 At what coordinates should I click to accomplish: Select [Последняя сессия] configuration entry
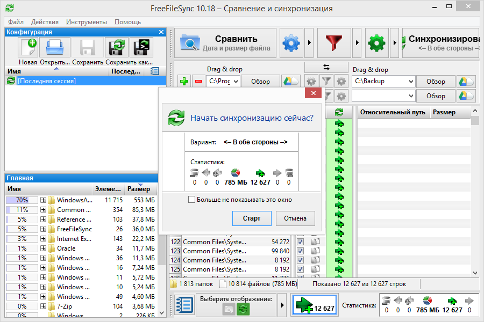[86, 80]
